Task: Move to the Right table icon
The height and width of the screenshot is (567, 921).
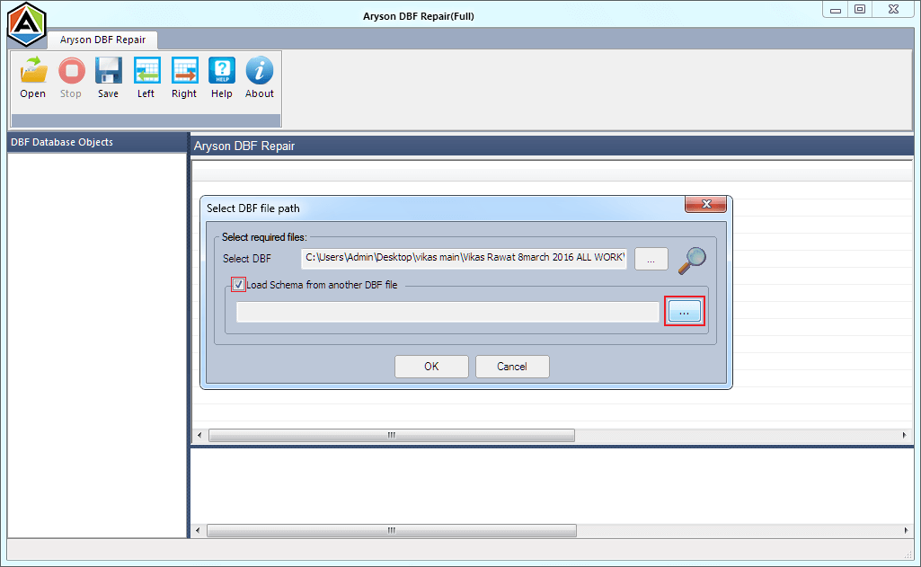Action: tap(184, 70)
